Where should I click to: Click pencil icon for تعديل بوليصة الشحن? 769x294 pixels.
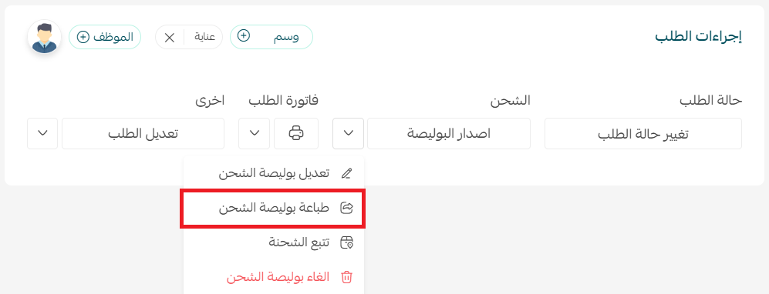pos(347,173)
